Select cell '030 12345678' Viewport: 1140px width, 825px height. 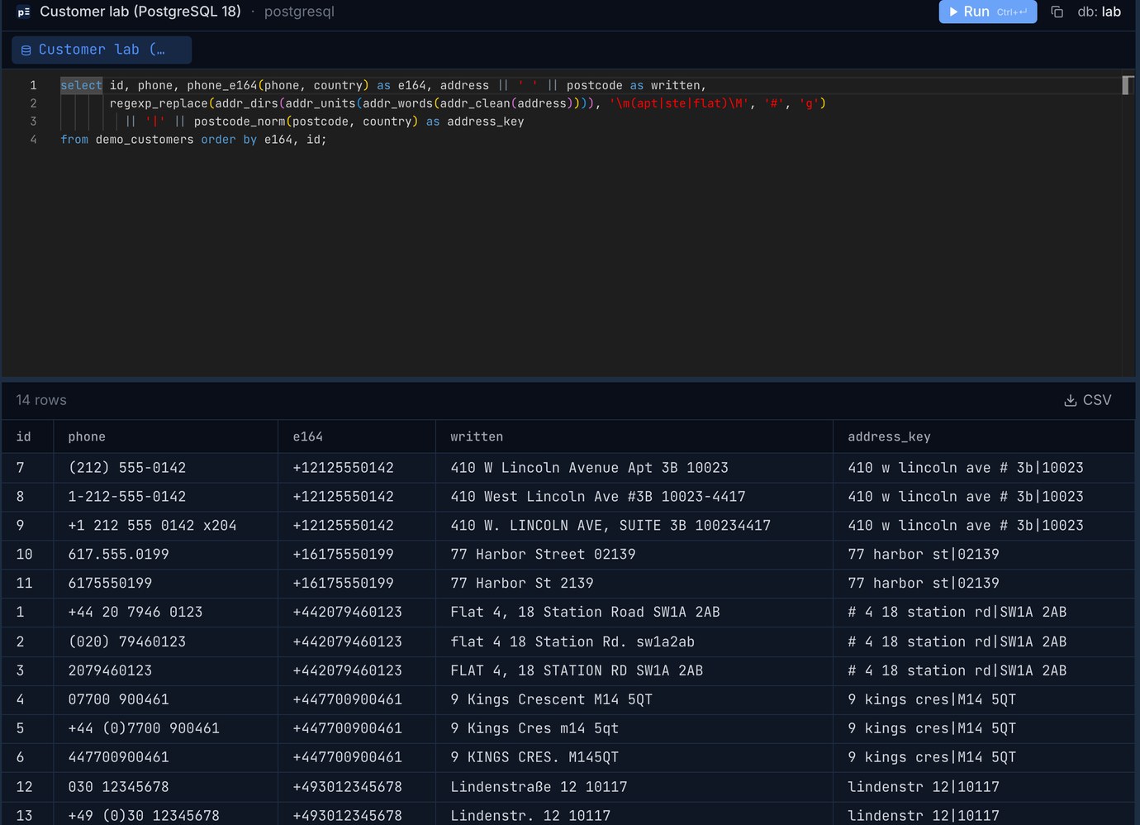click(165, 787)
